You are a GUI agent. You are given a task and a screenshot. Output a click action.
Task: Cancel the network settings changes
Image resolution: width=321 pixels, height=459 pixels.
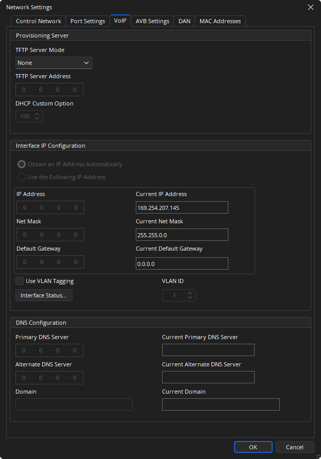[x=295, y=447]
